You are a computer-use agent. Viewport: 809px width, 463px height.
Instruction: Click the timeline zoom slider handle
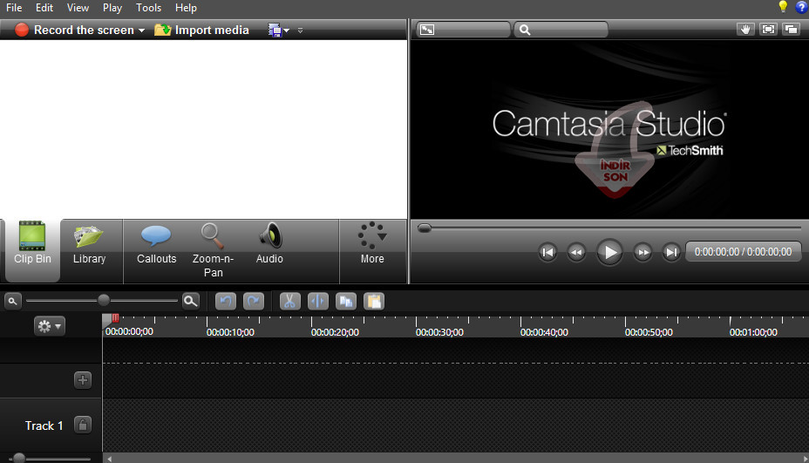[x=104, y=300]
